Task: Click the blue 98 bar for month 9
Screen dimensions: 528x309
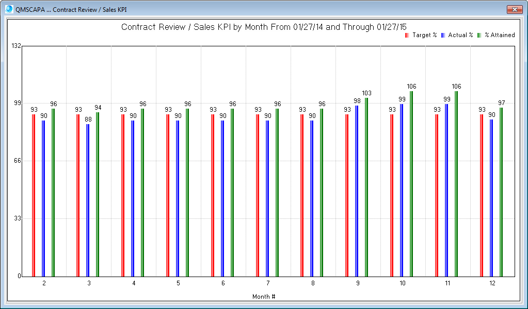Action: coord(357,191)
